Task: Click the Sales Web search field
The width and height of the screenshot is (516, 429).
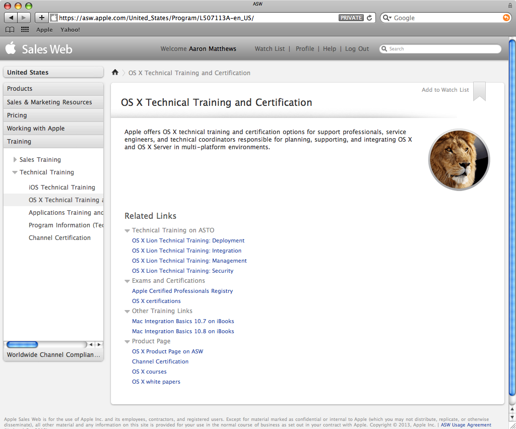Action: pyautogui.click(x=440, y=49)
